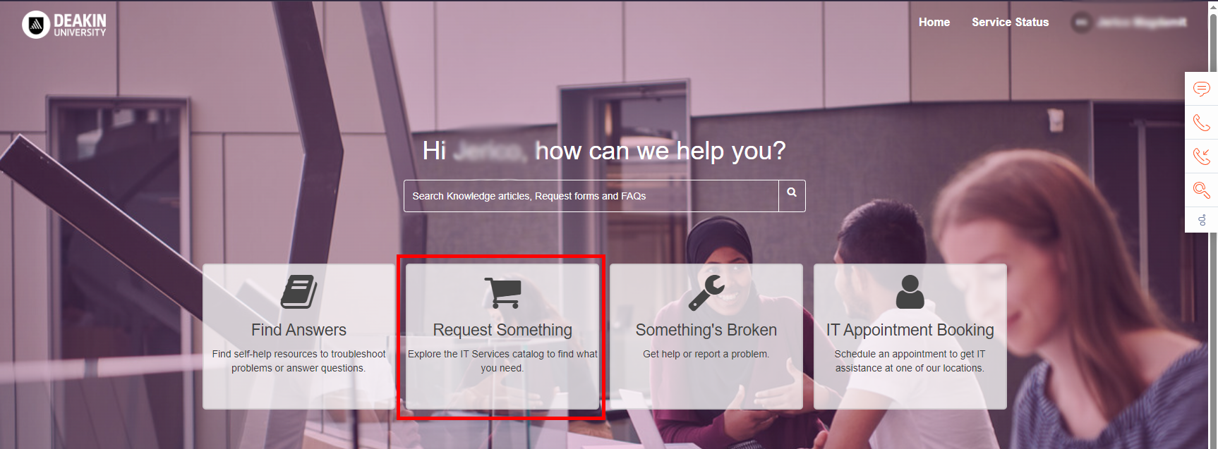Click the page scrollbar up arrow
Image resolution: width=1218 pixels, height=449 pixels.
pyautogui.click(x=1213, y=6)
